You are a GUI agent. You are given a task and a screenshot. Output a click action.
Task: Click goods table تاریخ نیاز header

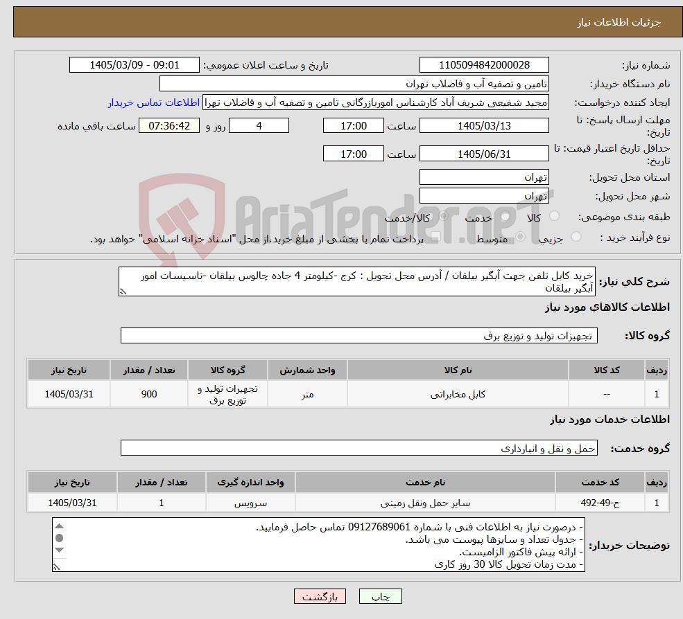click(x=69, y=370)
